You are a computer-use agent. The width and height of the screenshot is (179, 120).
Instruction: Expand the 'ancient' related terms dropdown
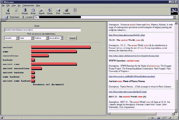pyautogui.click(x=17, y=38)
